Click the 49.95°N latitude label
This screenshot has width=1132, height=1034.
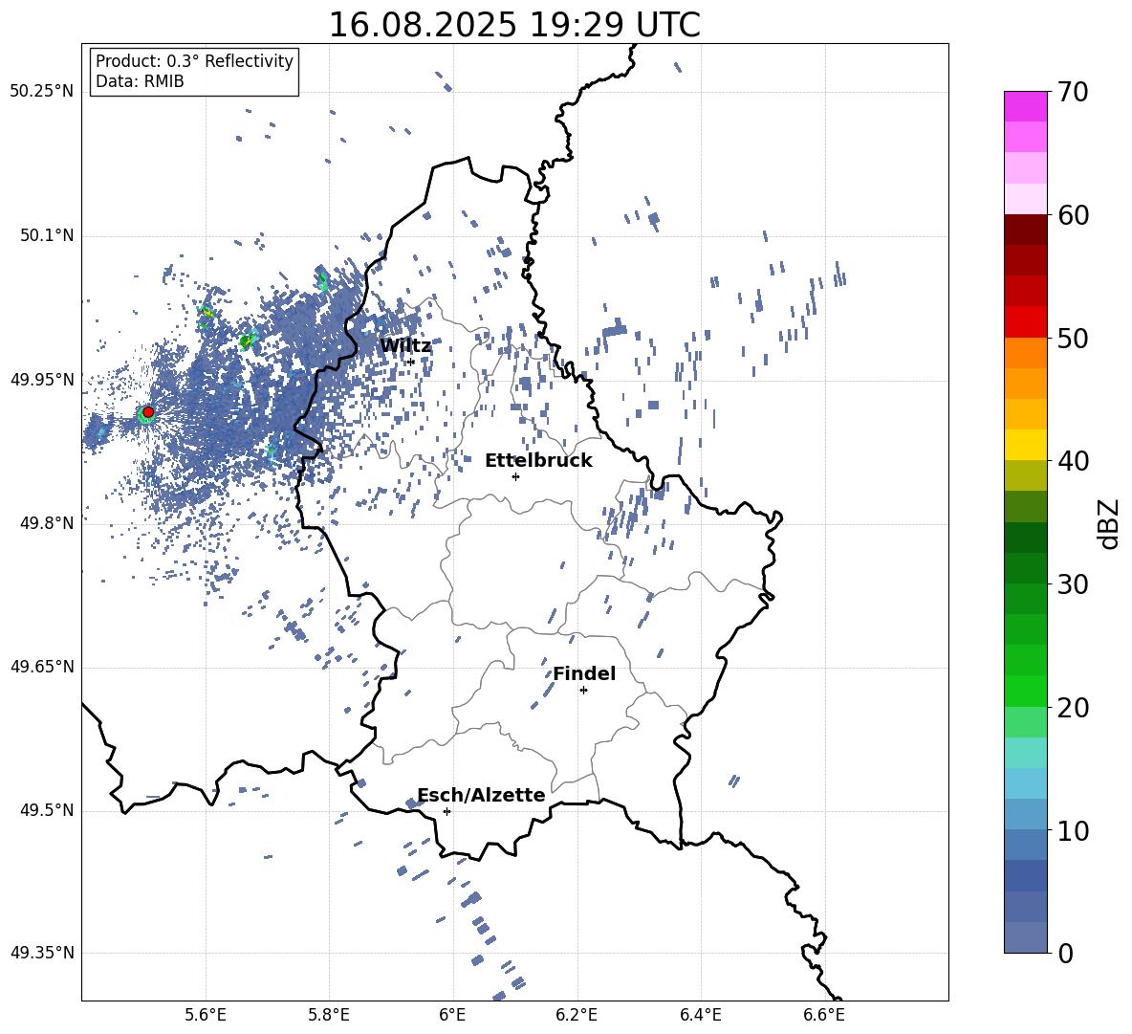(42, 380)
